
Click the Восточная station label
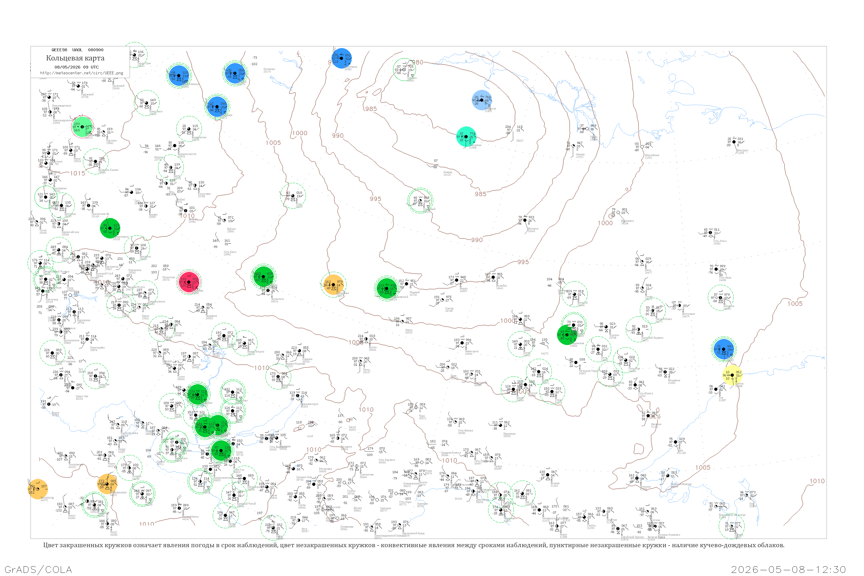click(688, 314)
